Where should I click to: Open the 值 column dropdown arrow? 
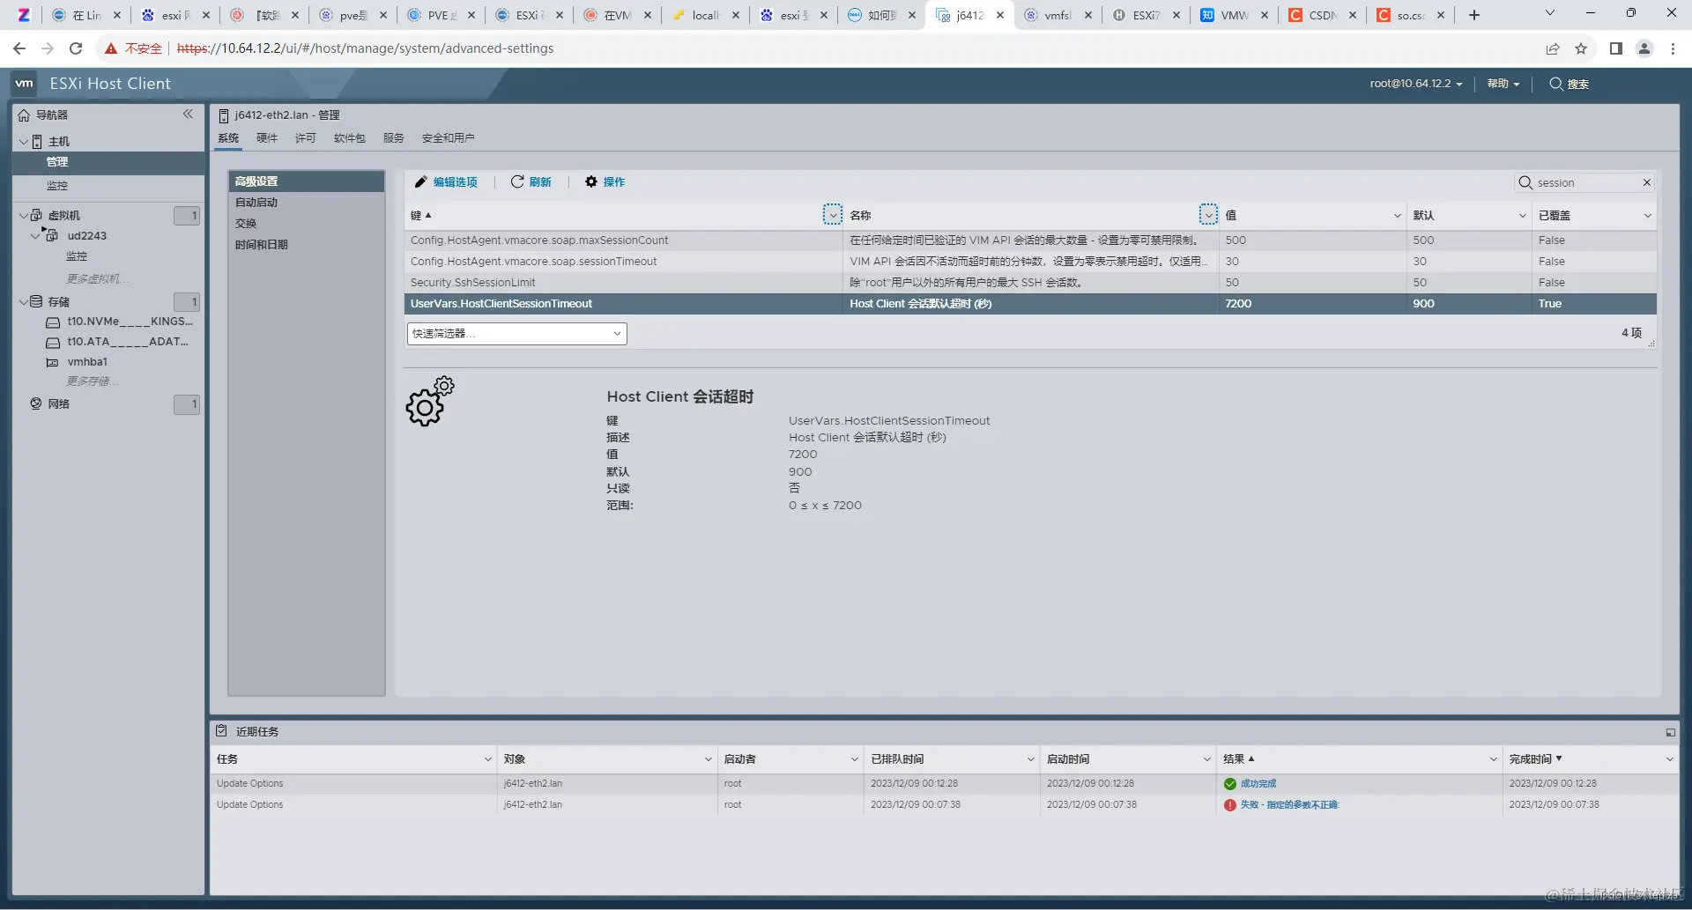coord(1397,216)
